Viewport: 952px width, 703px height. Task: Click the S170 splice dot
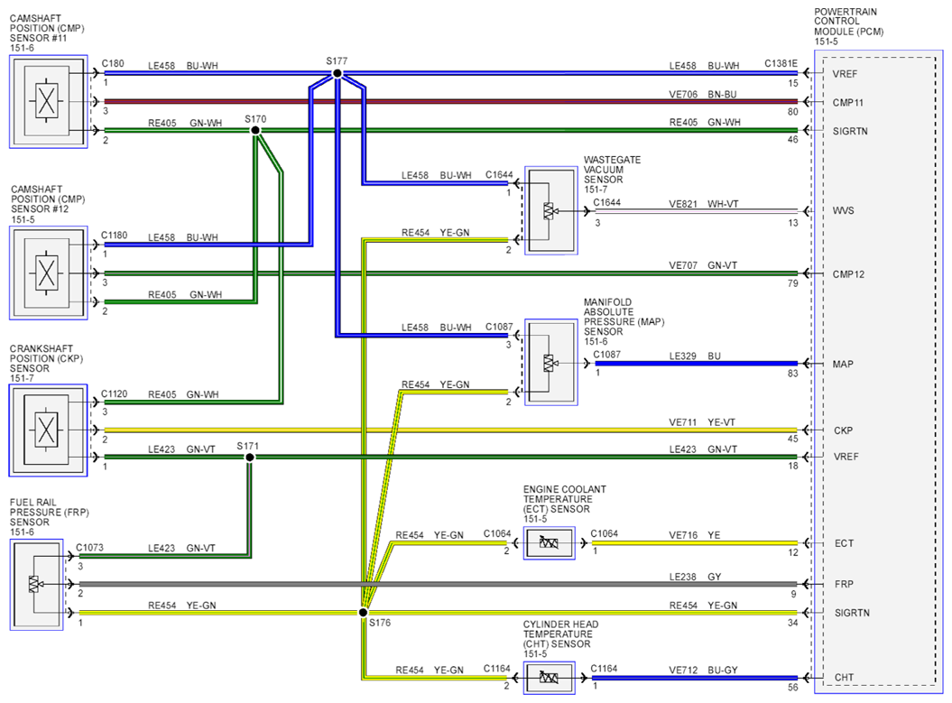pos(255,130)
